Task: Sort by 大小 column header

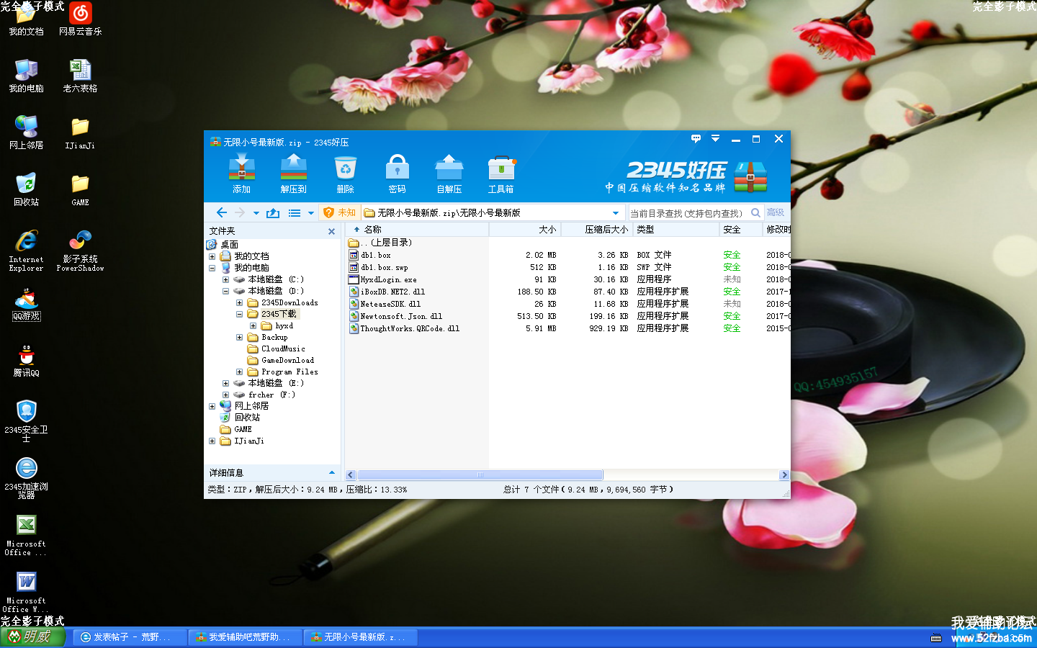Action: [x=525, y=230]
